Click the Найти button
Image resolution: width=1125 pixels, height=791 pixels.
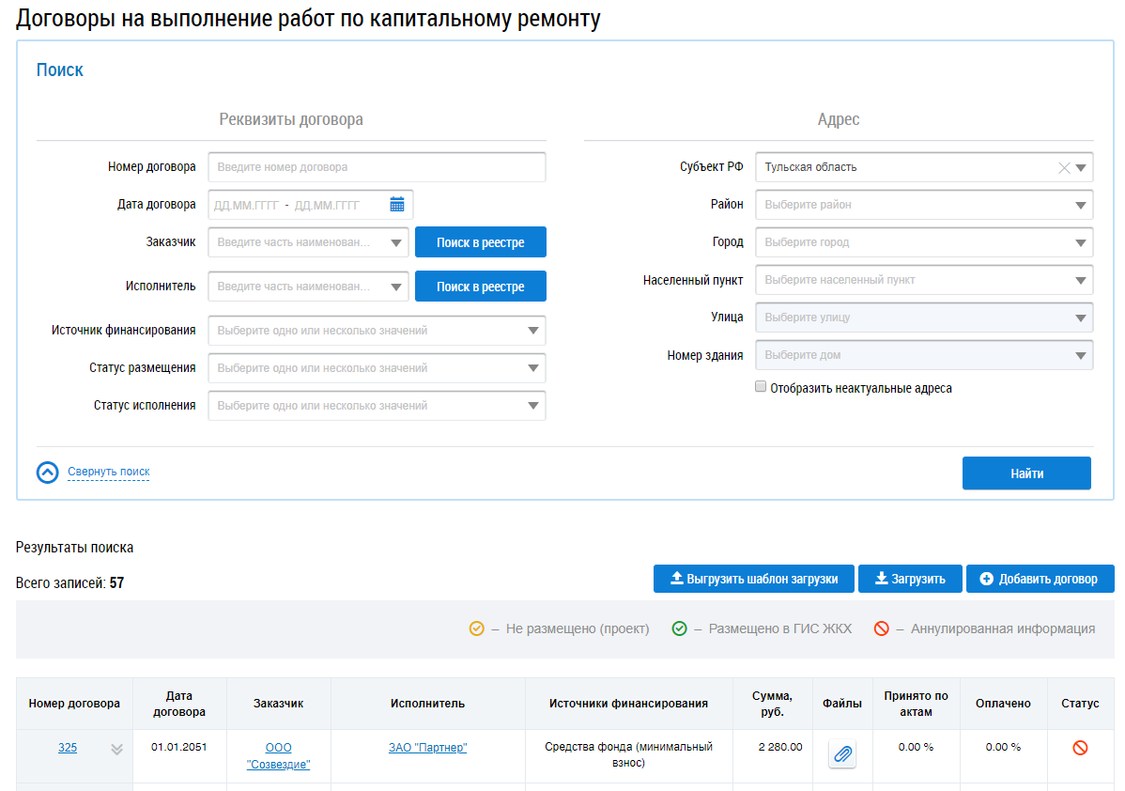click(x=1026, y=473)
